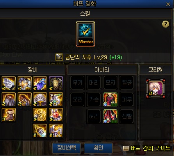Select the golden cracked stone equipment icon
The image size is (174, 156).
[x=40, y=115]
